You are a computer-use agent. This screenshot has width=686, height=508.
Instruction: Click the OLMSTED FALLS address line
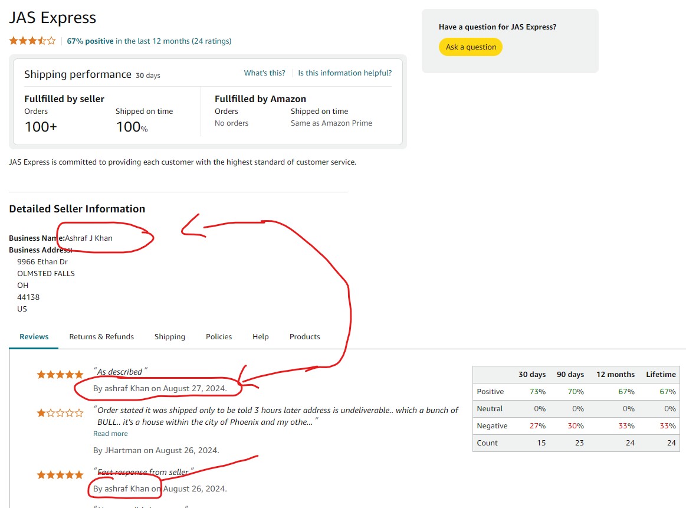pyautogui.click(x=46, y=274)
